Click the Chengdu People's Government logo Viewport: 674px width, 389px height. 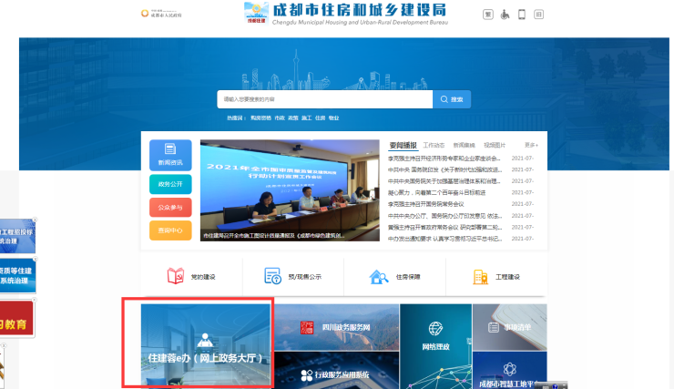click(161, 14)
